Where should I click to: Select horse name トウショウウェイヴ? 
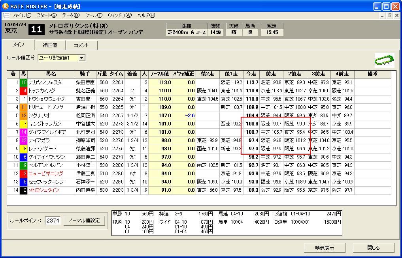click(46, 99)
